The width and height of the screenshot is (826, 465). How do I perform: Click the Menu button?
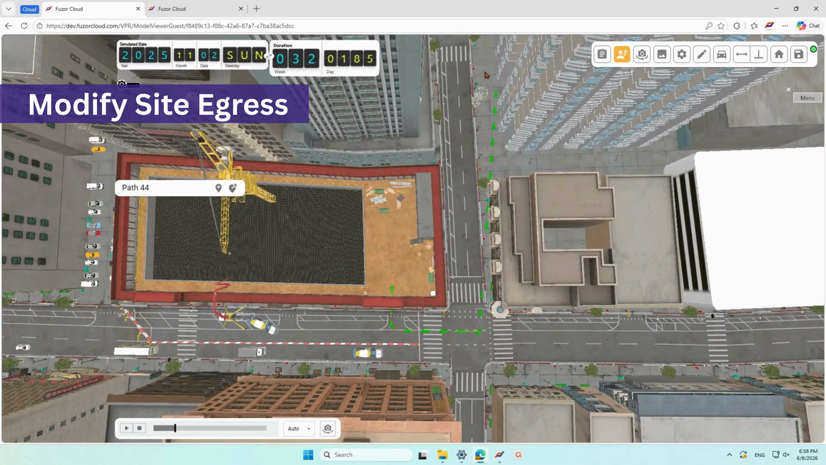point(807,98)
